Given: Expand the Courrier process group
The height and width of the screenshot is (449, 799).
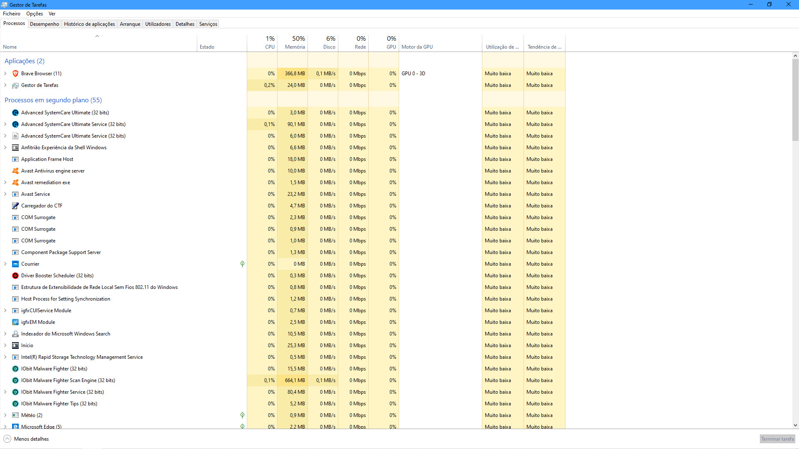Looking at the screenshot, I should pos(5,264).
